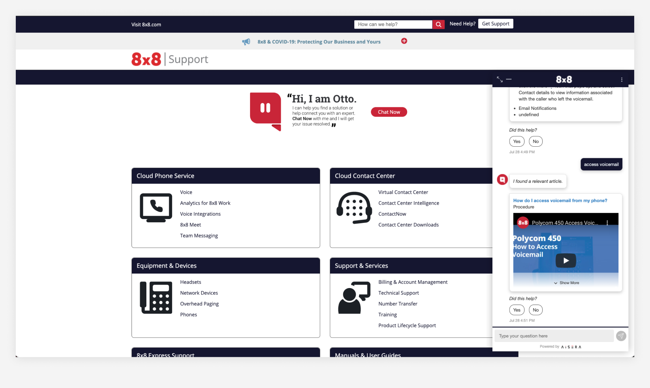Open Analytics for 8x8 Work link

[205, 203]
